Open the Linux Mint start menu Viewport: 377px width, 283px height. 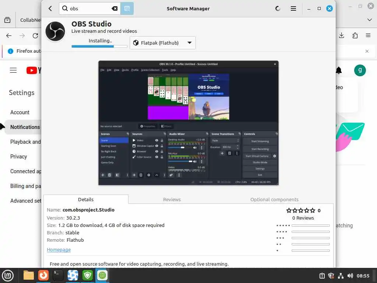pos(8,276)
